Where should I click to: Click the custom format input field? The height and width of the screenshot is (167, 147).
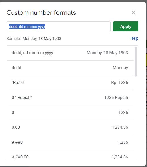tap(59, 27)
